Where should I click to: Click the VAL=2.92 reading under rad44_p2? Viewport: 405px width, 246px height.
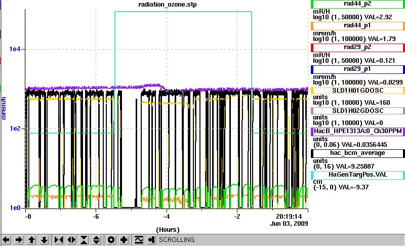pos(378,17)
